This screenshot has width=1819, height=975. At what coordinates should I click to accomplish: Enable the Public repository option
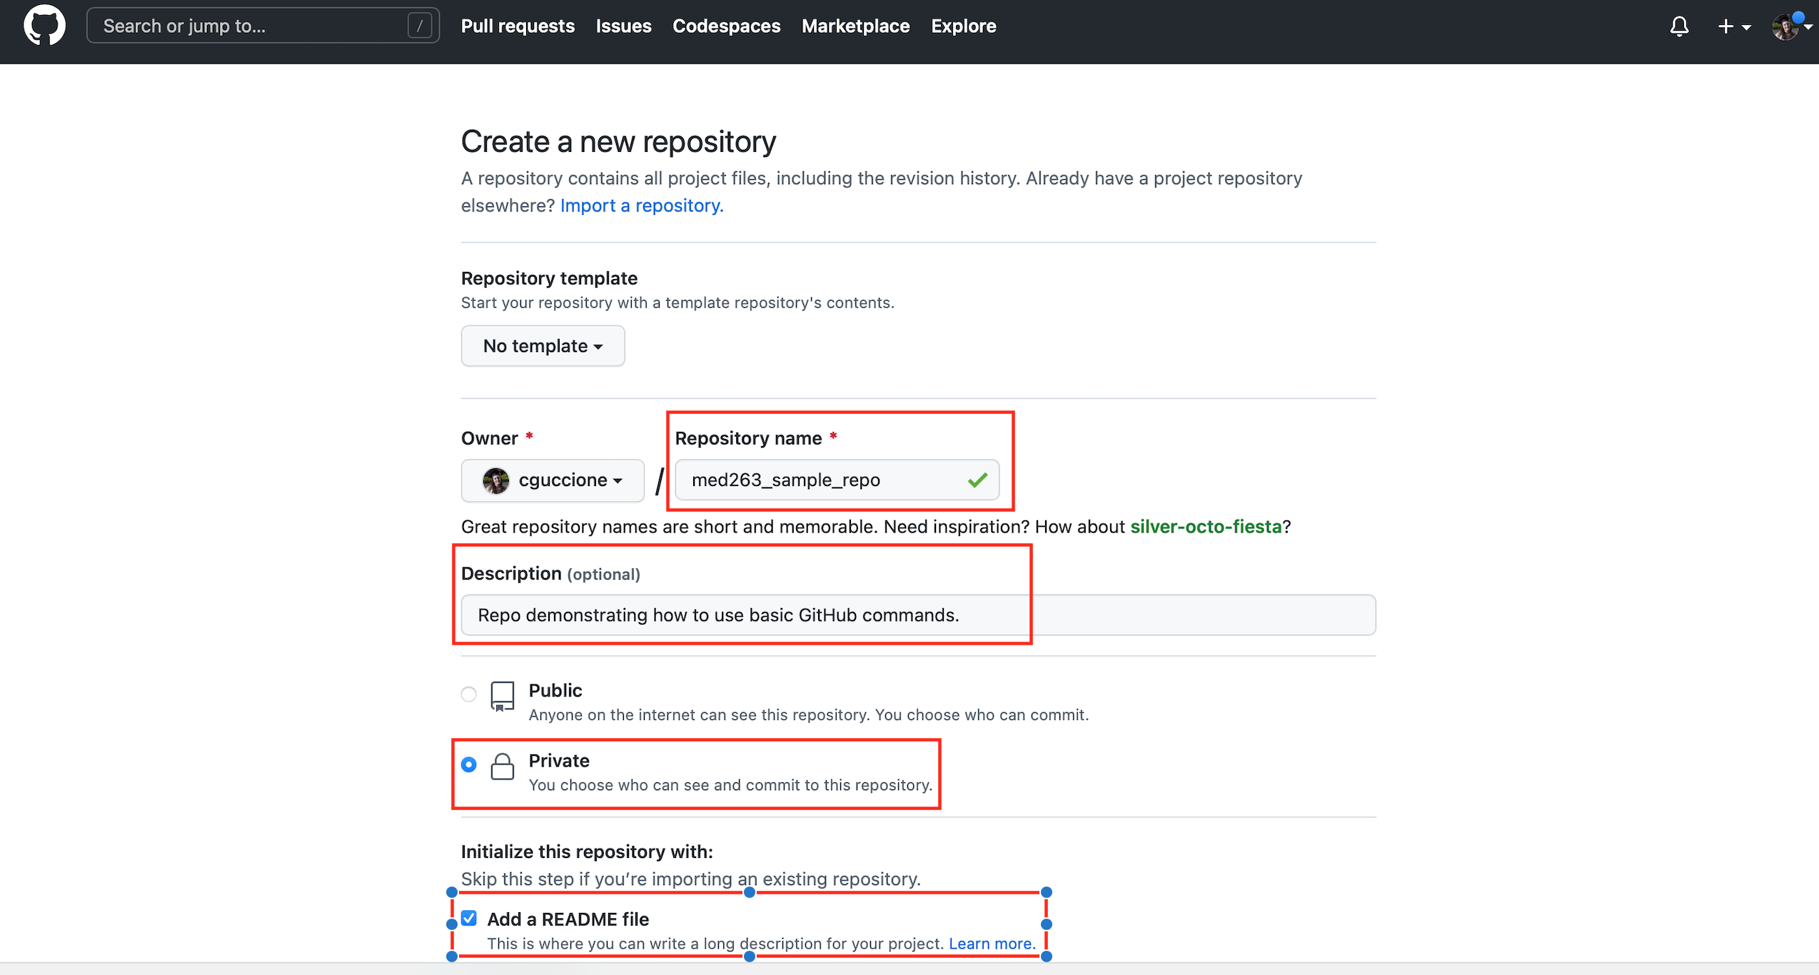(468, 694)
